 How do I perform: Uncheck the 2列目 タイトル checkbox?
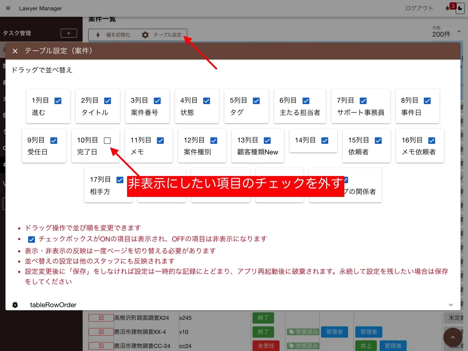[108, 101]
